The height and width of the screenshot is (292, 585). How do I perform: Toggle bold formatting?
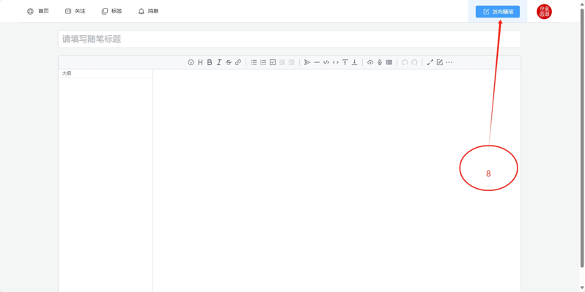[210, 63]
